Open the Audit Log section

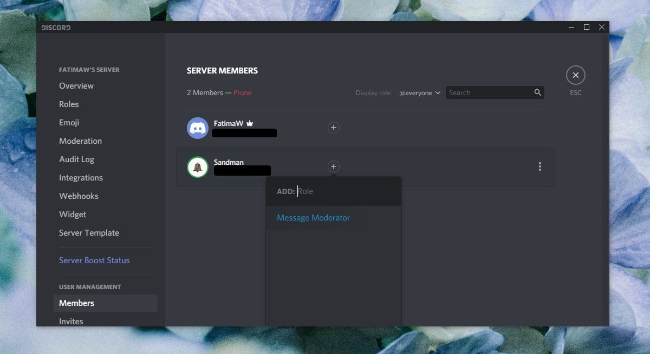click(x=75, y=159)
